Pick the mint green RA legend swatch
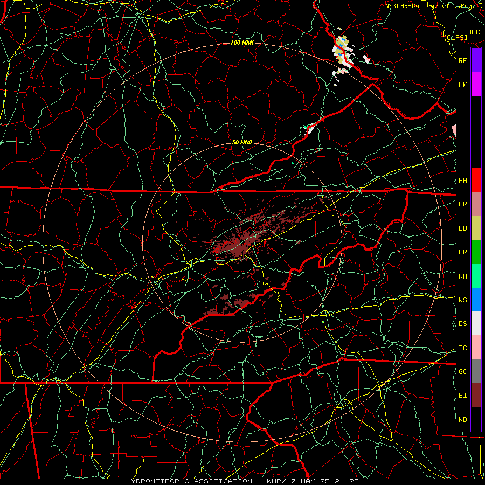This screenshot has width=485, height=485. 476,276
